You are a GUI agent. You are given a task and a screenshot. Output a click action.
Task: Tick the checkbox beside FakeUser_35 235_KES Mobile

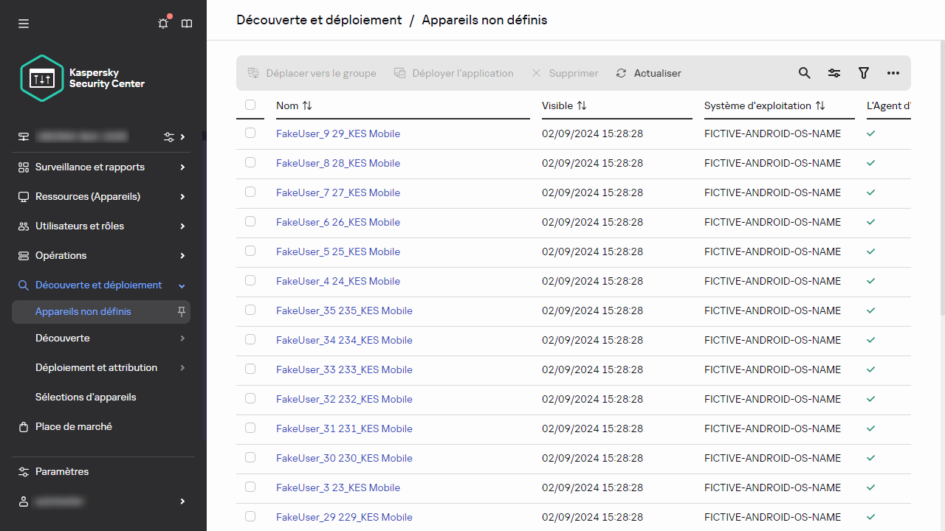[x=250, y=310]
